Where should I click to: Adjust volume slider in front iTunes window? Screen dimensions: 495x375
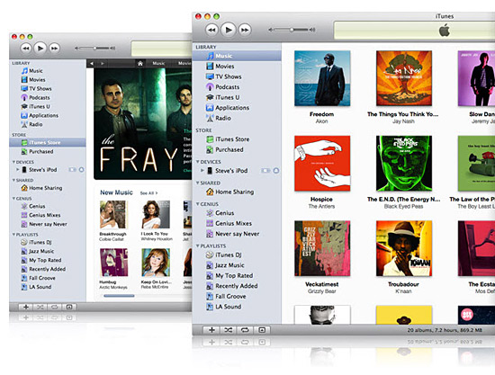(x=292, y=30)
